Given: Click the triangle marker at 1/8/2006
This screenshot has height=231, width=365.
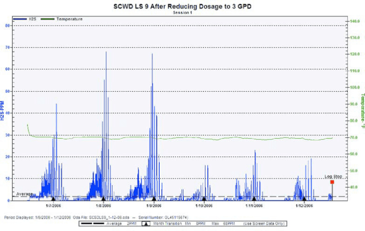Looking at the screenshot, I should 103,199.
